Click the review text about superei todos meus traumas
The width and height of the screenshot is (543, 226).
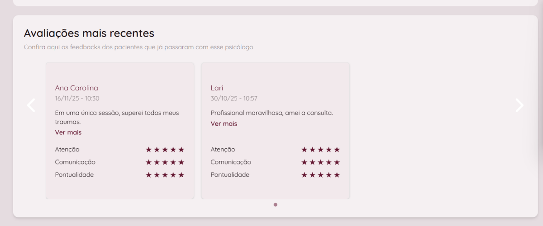[117, 117]
